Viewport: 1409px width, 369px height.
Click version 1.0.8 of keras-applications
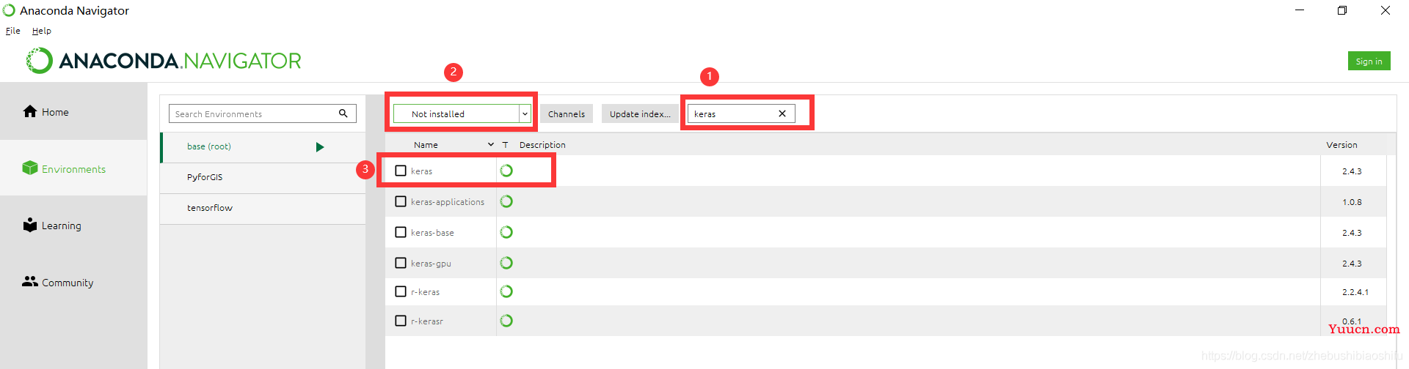(1352, 202)
